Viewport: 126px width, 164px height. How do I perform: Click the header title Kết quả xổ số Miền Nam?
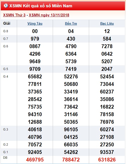(41, 6)
